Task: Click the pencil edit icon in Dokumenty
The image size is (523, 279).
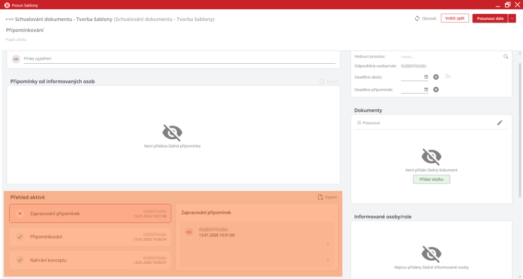Action: coord(500,122)
